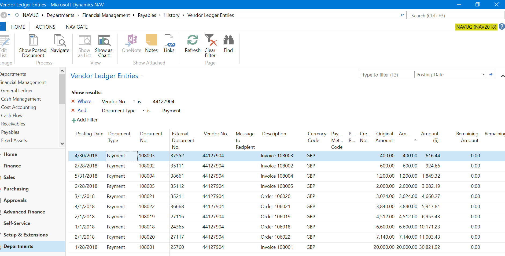
Task: Expand NAVUG breadcrumb arrow
Action: click(x=43, y=15)
